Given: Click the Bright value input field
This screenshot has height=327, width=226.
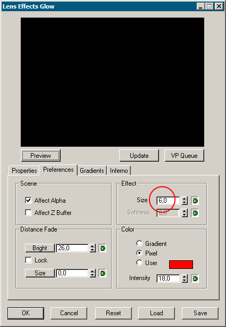Looking at the screenshot, I should click(72, 248).
